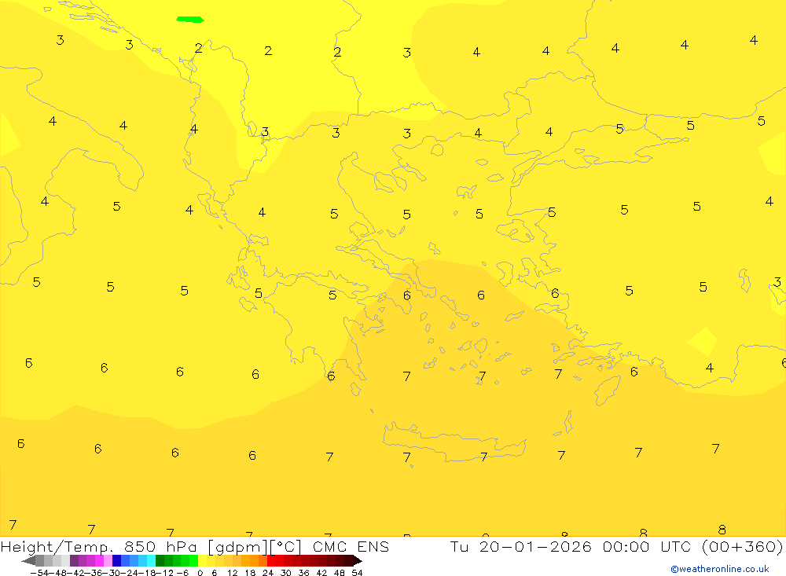Pick the darkest green legend swatch
Screen dimensions: 786x576
tap(160, 561)
